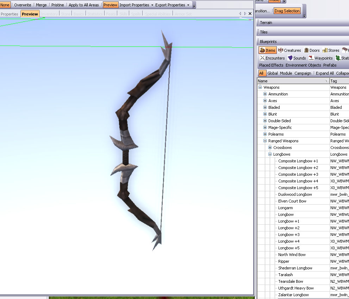This screenshot has width=349, height=299.
Task: Expand the Bladed tree node
Action: (265, 107)
